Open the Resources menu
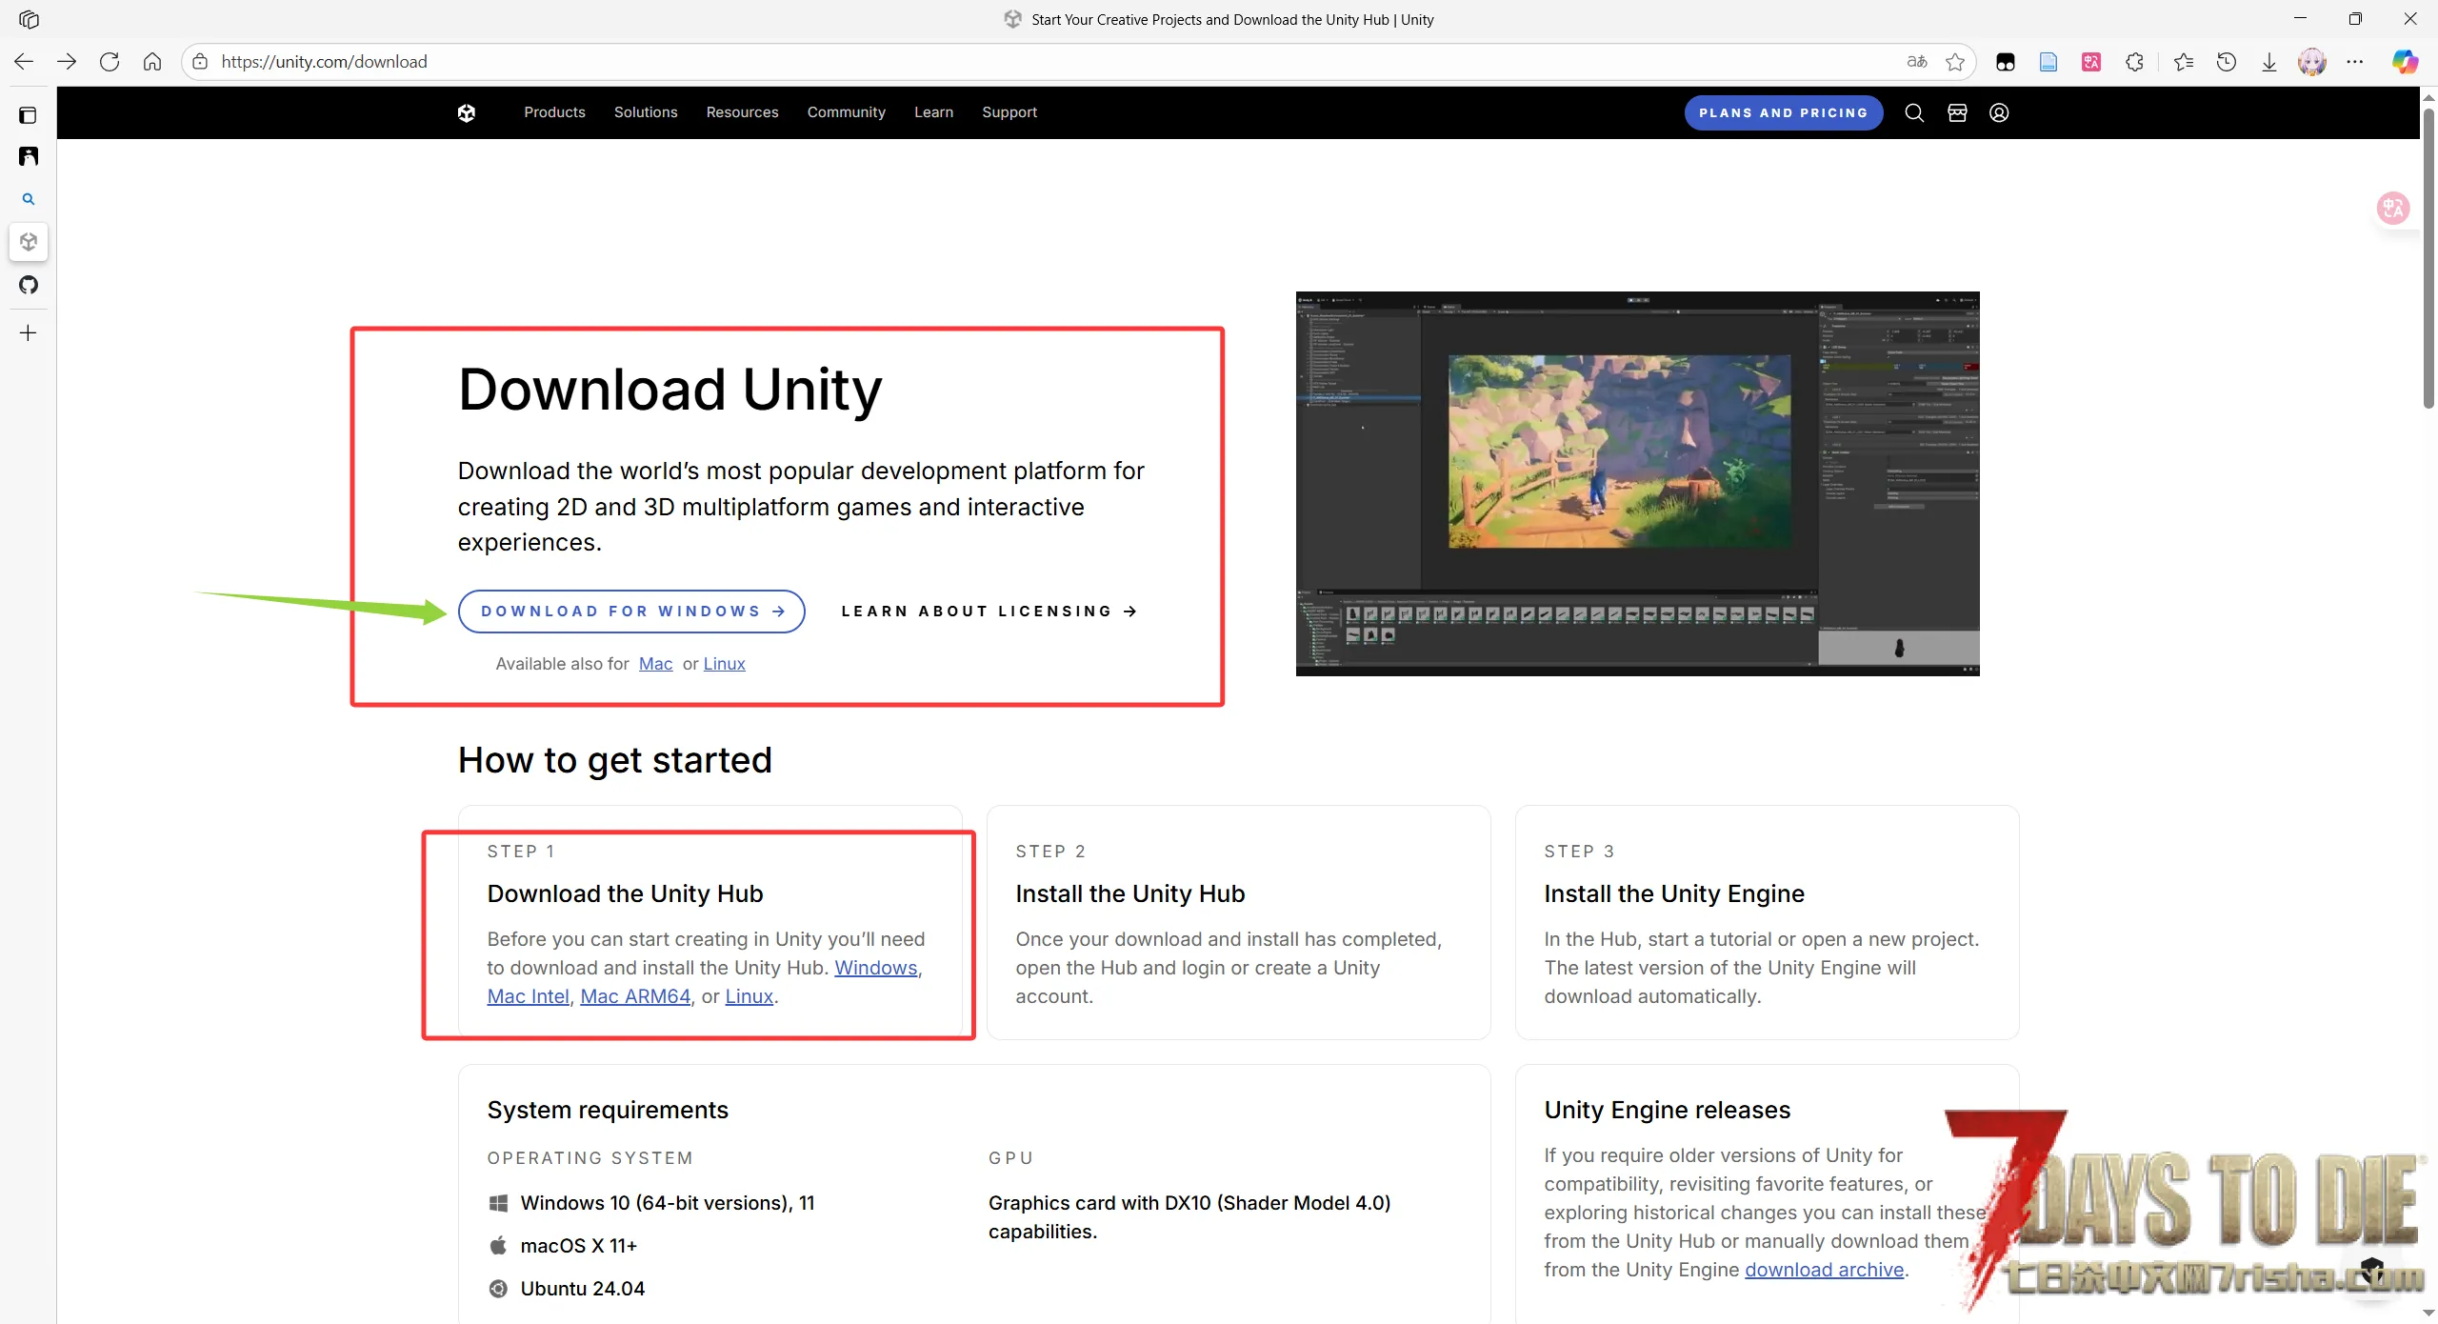2438x1324 pixels. 742,112
